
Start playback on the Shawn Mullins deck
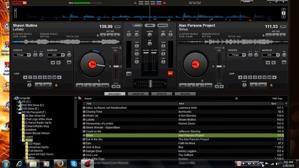click(97, 86)
